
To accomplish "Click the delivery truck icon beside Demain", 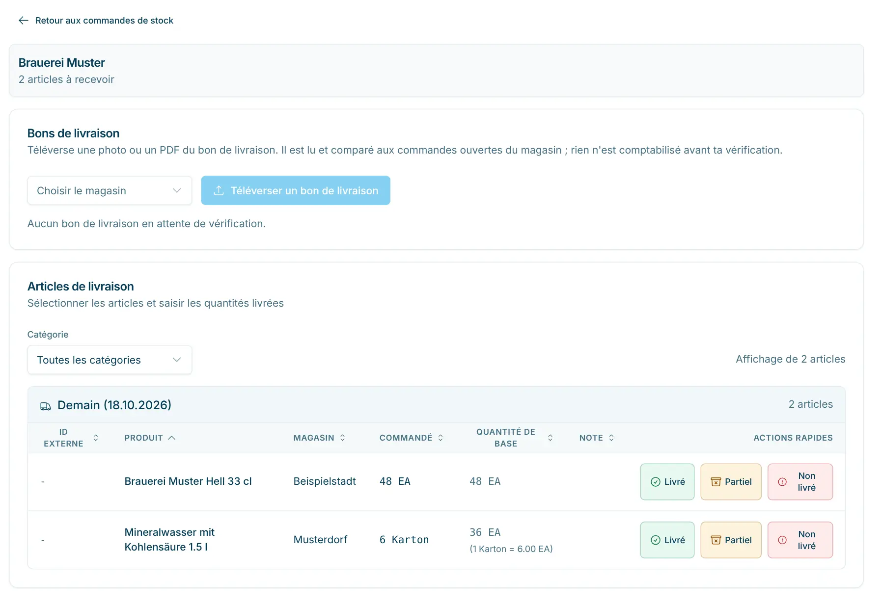I will 46,406.
